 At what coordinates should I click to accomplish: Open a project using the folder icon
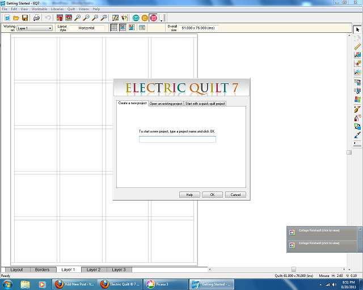(16, 18)
